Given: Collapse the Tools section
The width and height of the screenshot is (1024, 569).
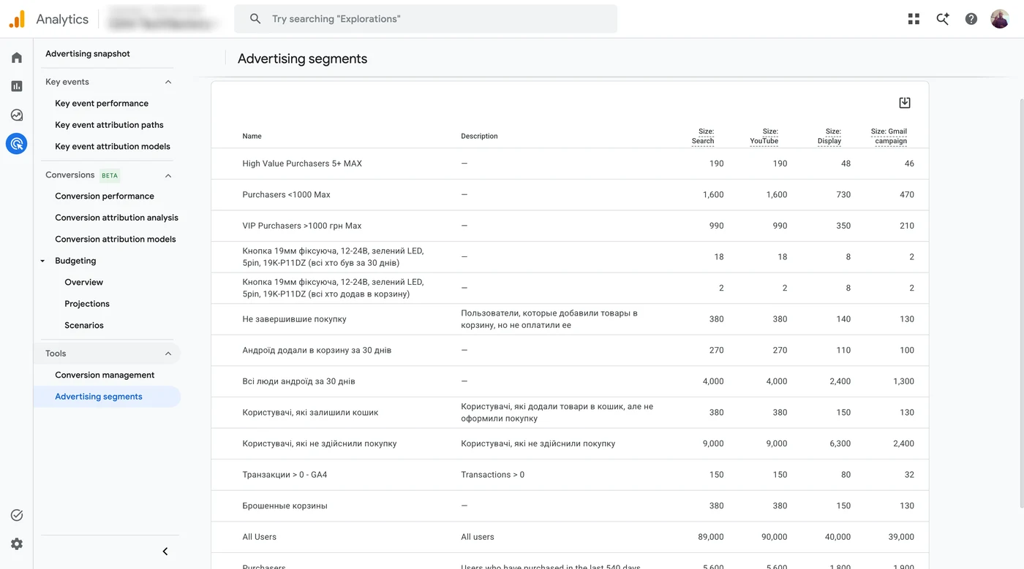Looking at the screenshot, I should coord(168,354).
